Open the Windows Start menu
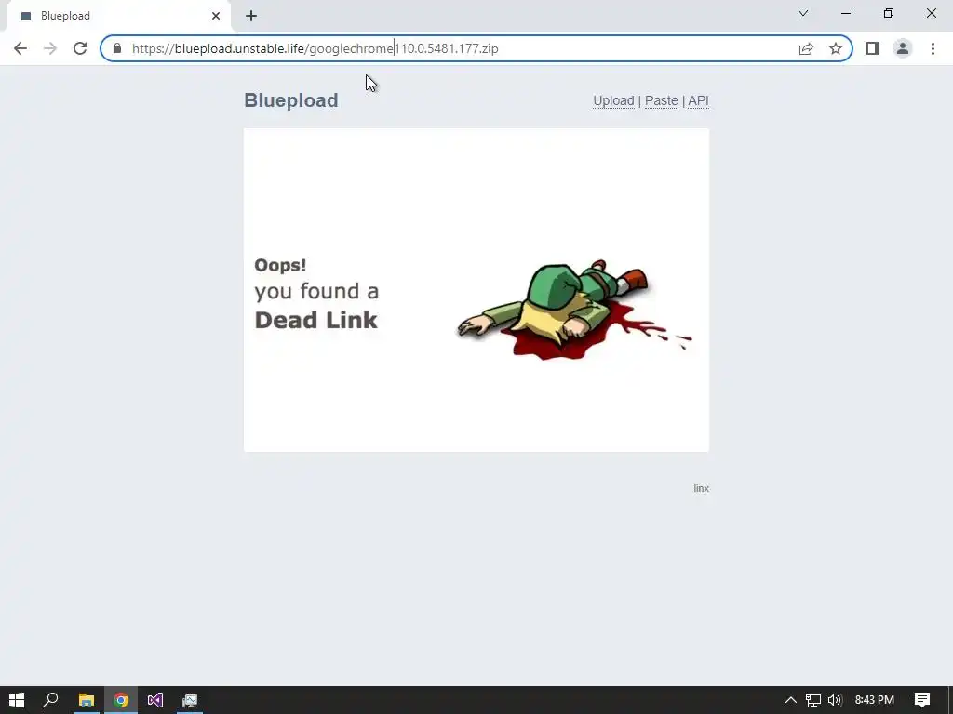The image size is (953, 714). (x=17, y=700)
